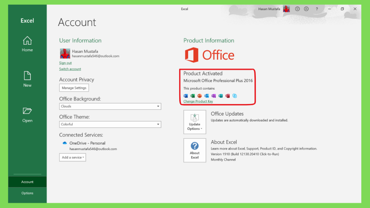Click the Access app icon under product contents
Screen dimensions: 370x208
(x=228, y=96)
